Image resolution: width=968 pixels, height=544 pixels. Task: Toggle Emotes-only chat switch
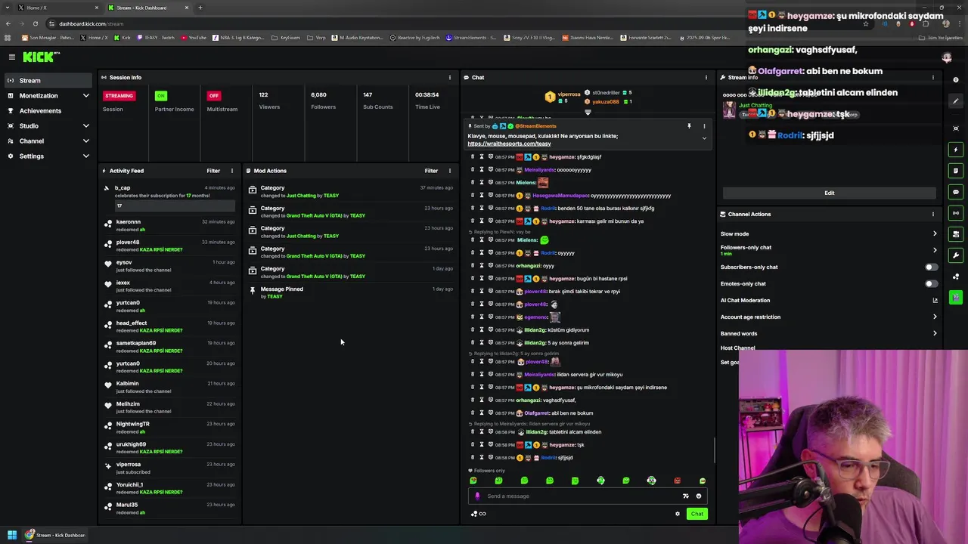932,283
